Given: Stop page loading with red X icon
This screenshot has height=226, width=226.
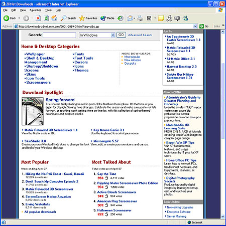Looking at the screenshot, I should click(x=38, y=18).
